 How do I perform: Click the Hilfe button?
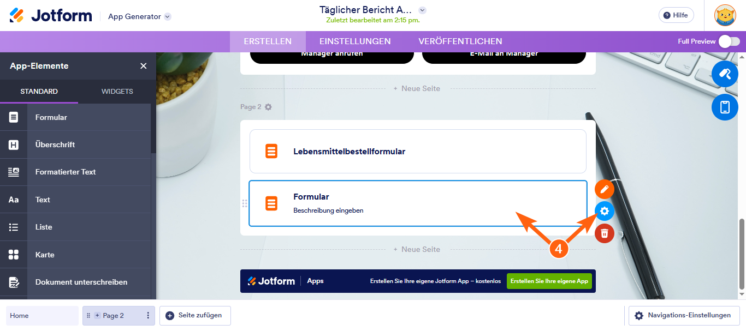pyautogui.click(x=676, y=15)
